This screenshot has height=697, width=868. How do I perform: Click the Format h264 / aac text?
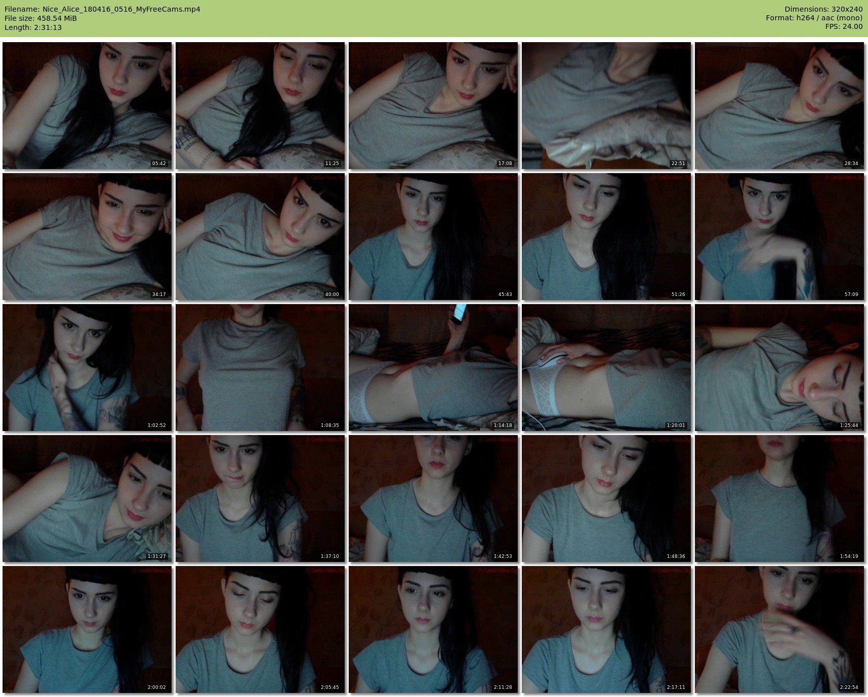814,18
